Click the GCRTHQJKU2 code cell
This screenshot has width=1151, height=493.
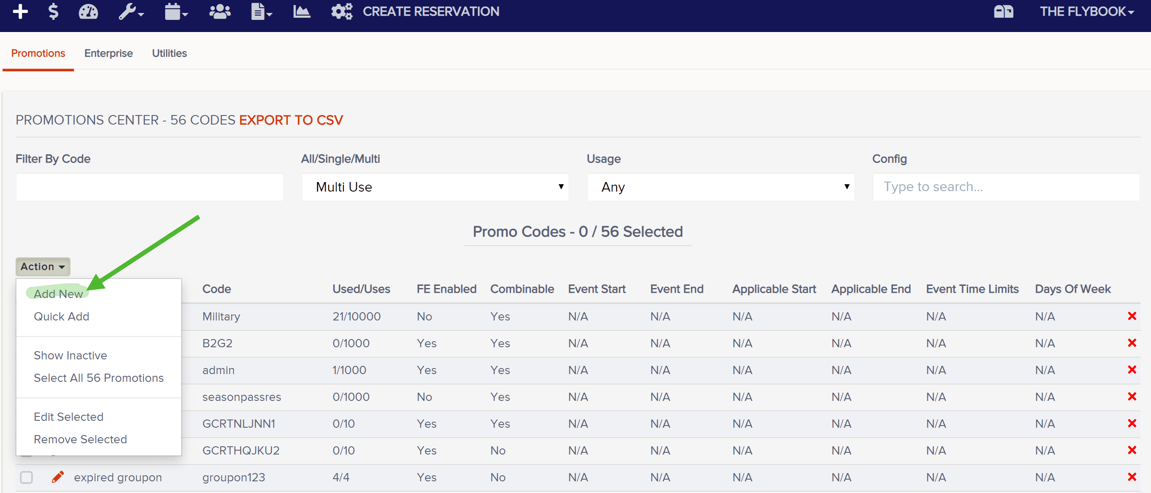coord(241,451)
